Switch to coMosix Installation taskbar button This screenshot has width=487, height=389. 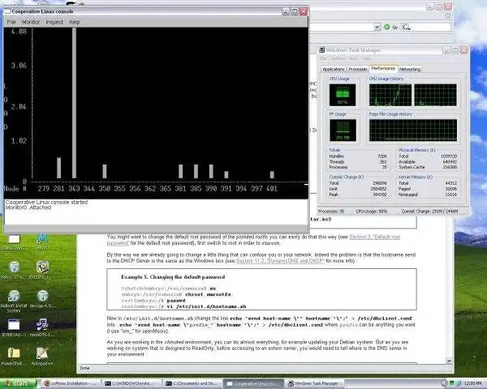[x=71, y=383]
